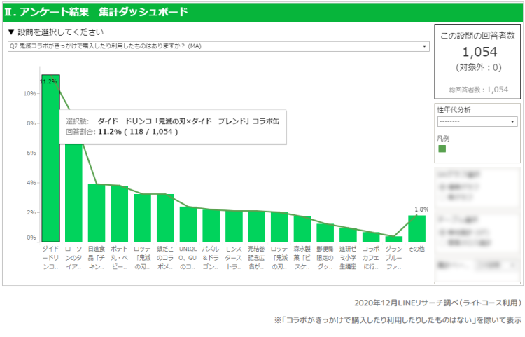Viewport: 525px width, 337px height.
Task: Click the green legend swatch under 凡例
Action: (x=442, y=149)
